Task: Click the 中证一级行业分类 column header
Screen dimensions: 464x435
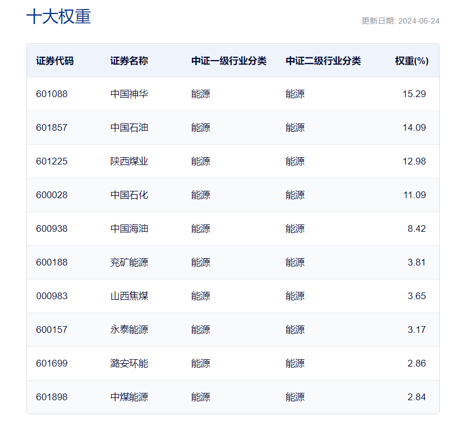Action: click(228, 61)
